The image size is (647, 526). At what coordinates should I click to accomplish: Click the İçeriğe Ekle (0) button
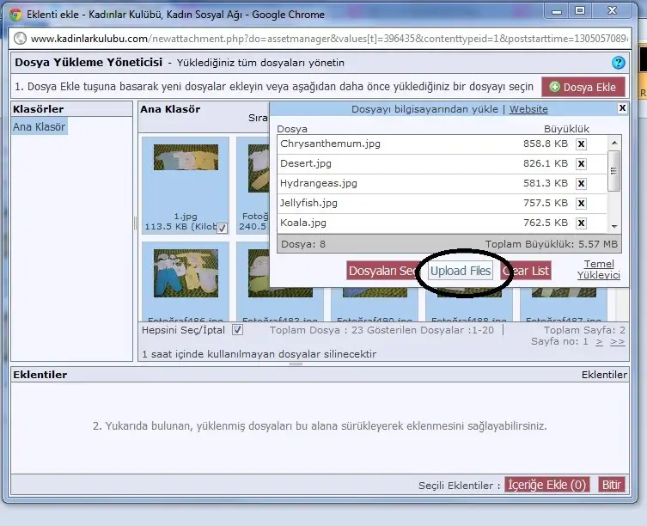546,485
